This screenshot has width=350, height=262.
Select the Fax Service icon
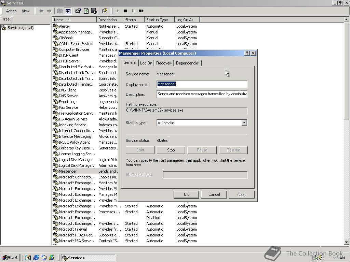[x=55, y=107]
